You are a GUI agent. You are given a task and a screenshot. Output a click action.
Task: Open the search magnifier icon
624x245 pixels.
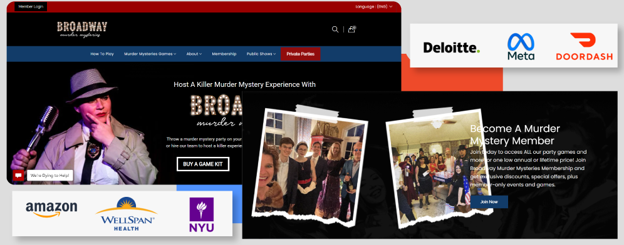[x=335, y=29]
